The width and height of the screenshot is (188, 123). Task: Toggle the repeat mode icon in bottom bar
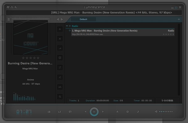[x=70, y=112]
